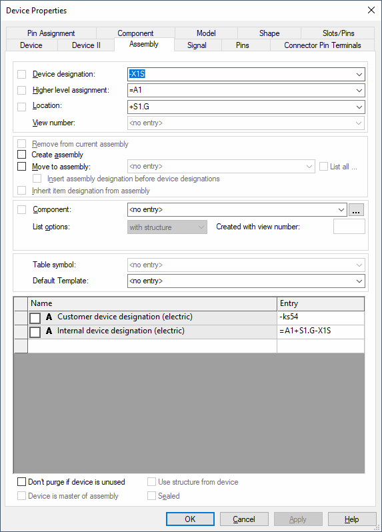This screenshot has width=382, height=532.
Task: Expand the Higher level assignment dropdown
Action: [x=359, y=91]
